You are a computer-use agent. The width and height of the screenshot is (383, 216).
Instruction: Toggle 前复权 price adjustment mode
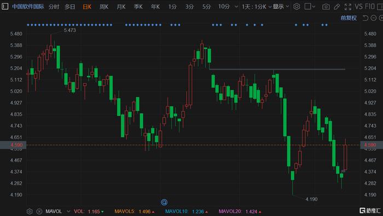pyautogui.click(x=349, y=18)
